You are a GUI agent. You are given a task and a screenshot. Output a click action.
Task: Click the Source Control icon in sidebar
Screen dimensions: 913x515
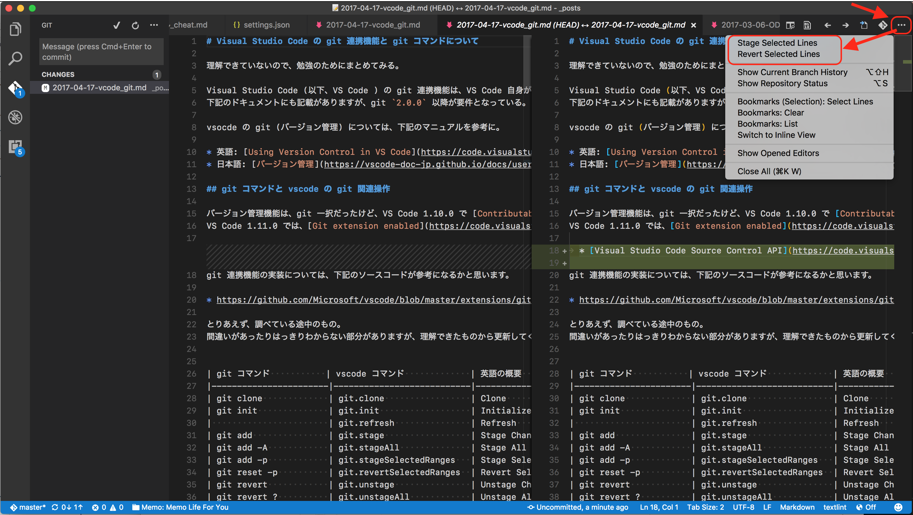(17, 88)
